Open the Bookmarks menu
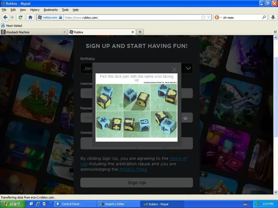The image size is (278, 208). click(51, 10)
